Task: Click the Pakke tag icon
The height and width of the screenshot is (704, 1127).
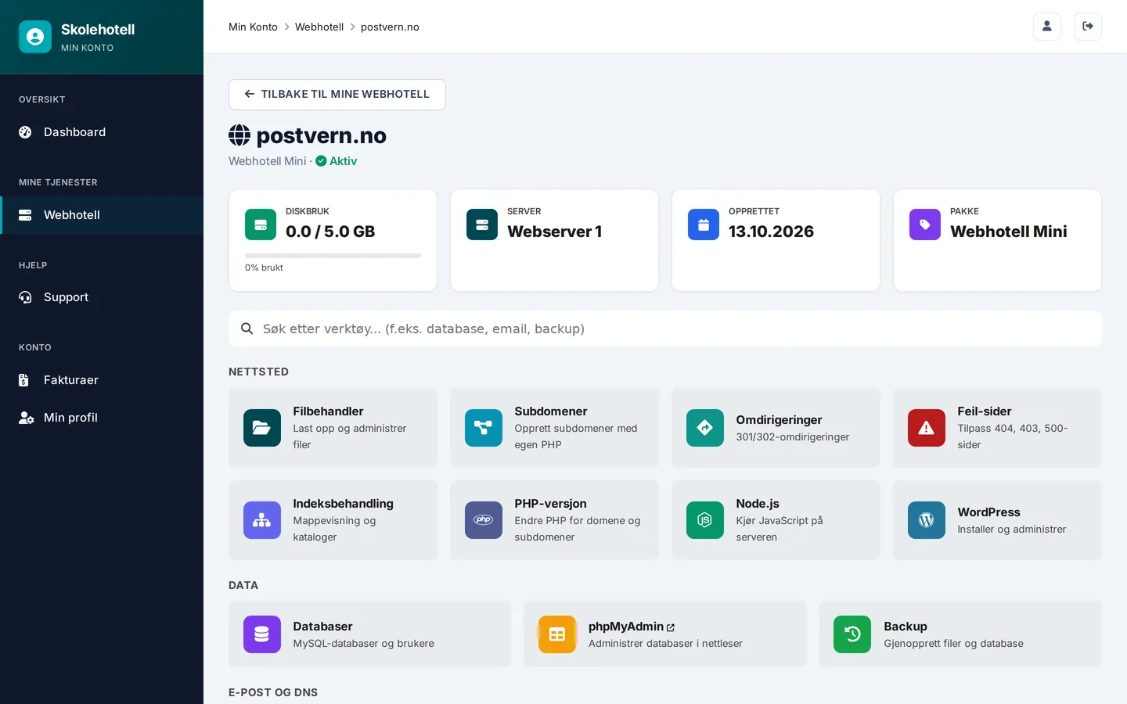Action: [925, 224]
